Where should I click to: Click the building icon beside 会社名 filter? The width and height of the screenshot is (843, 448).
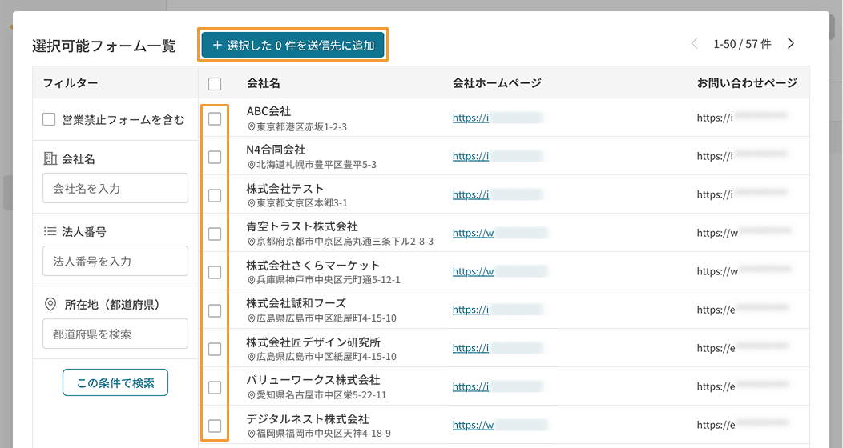(x=50, y=158)
